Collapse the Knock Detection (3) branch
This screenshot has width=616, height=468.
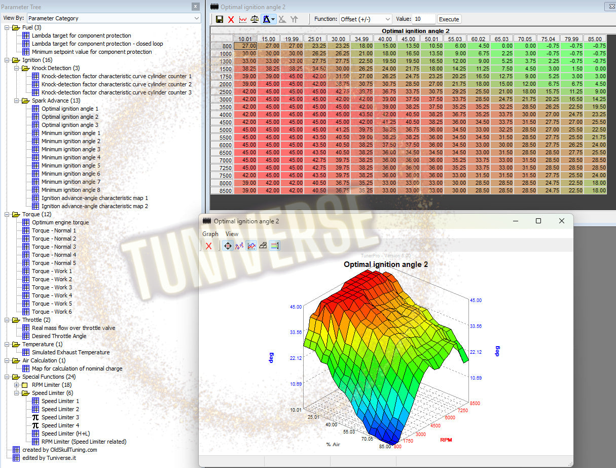pyautogui.click(x=16, y=68)
